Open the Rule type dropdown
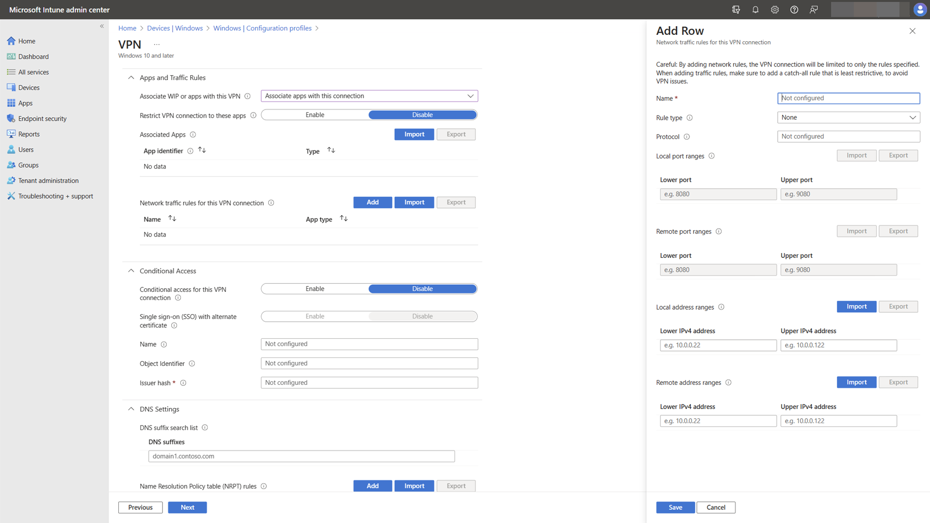Image resolution: width=930 pixels, height=523 pixels. click(848, 117)
